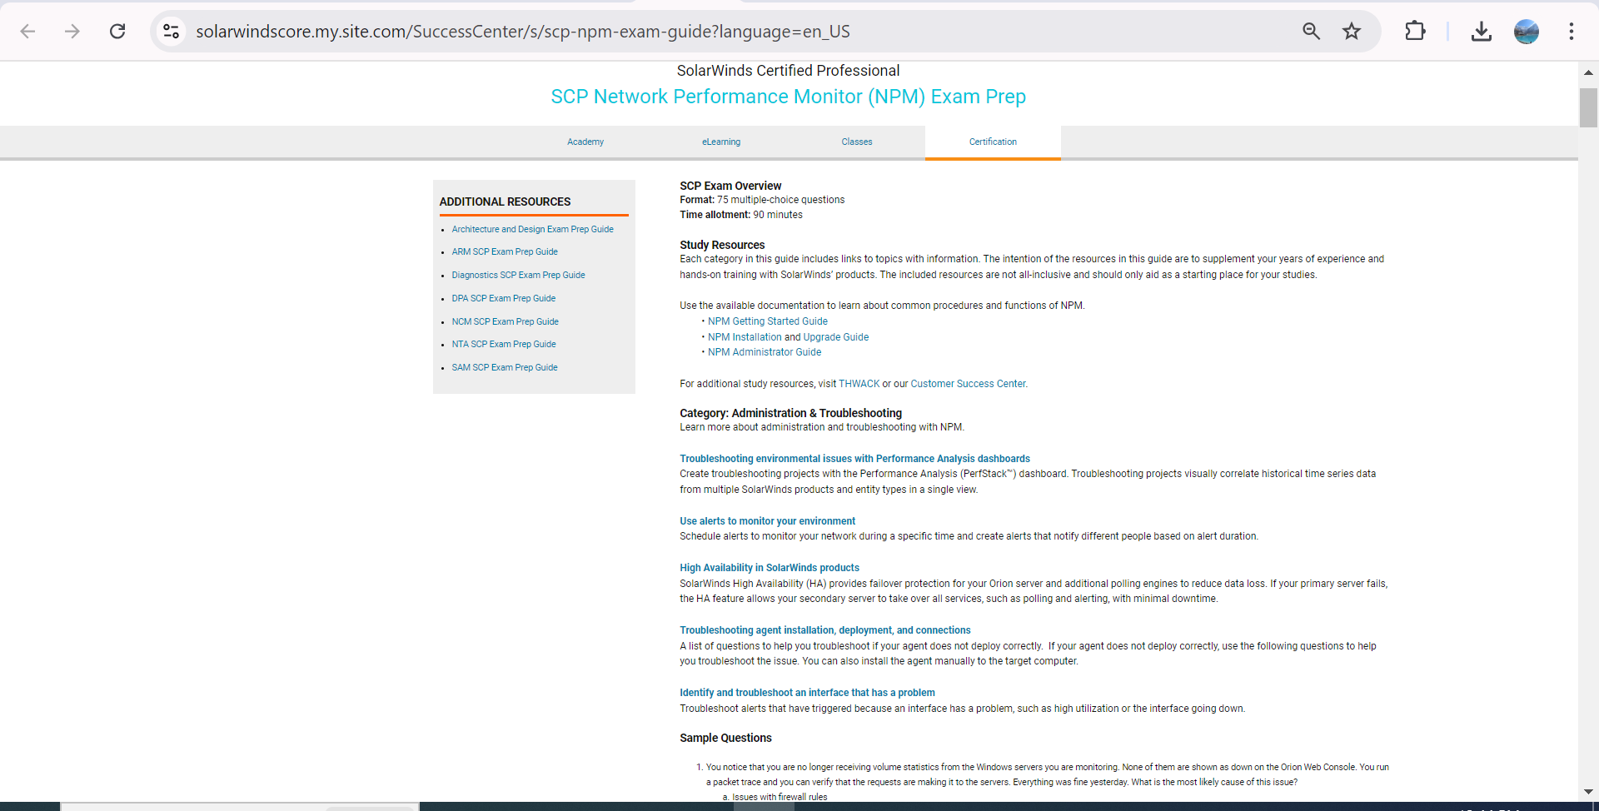The width and height of the screenshot is (1599, 811).
Task: Click the vertical scrollbar thumb
Action: (1588, 107)
